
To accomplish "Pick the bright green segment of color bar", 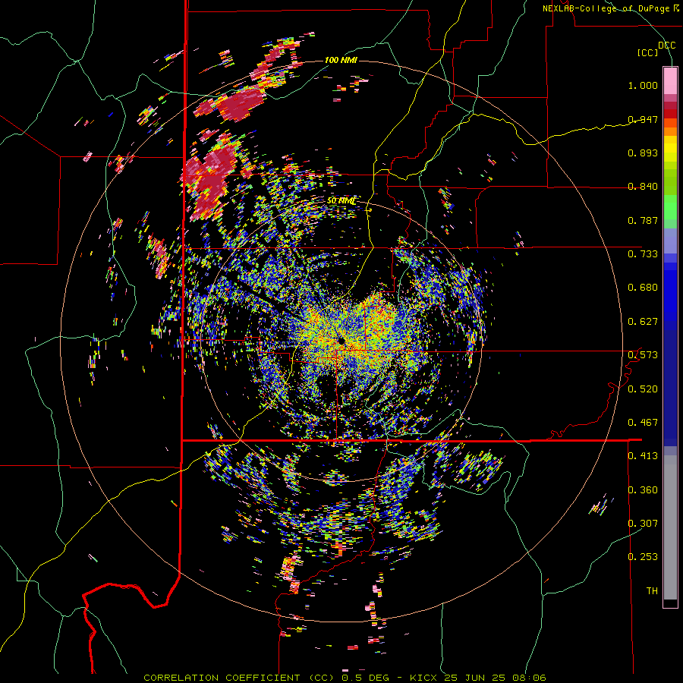I will click(670, 207).
